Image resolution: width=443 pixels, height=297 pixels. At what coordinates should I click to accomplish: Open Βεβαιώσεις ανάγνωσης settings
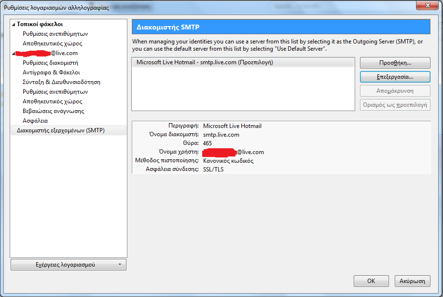click(54, 111)
